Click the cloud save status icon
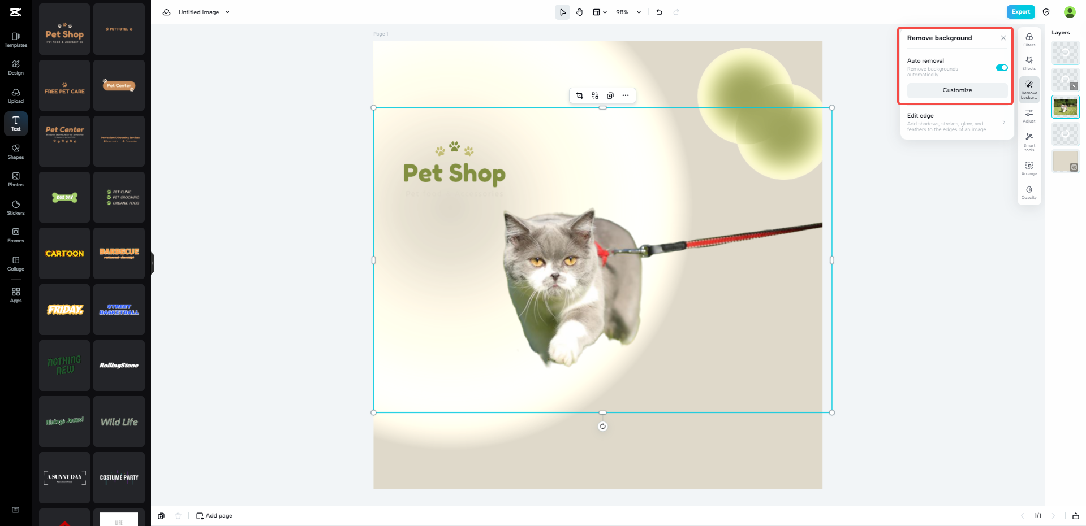The height and width of the screenshot is (526, 1086). point(167,12)
